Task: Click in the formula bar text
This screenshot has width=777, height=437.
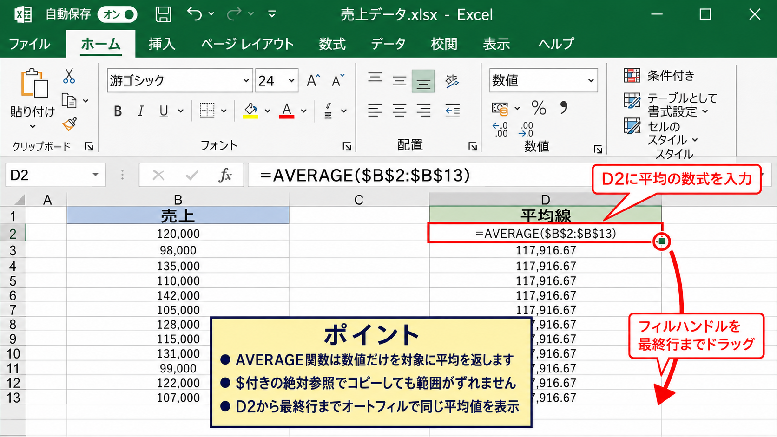Action: (365, 176)
